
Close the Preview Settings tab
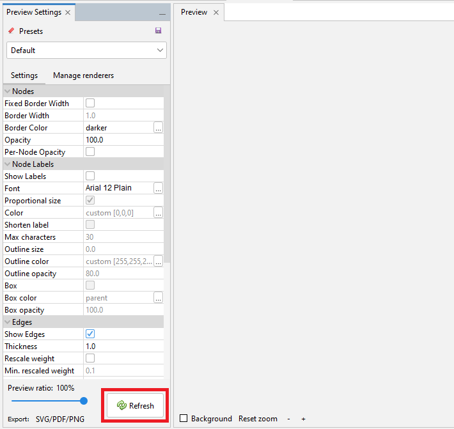[68, 12]
